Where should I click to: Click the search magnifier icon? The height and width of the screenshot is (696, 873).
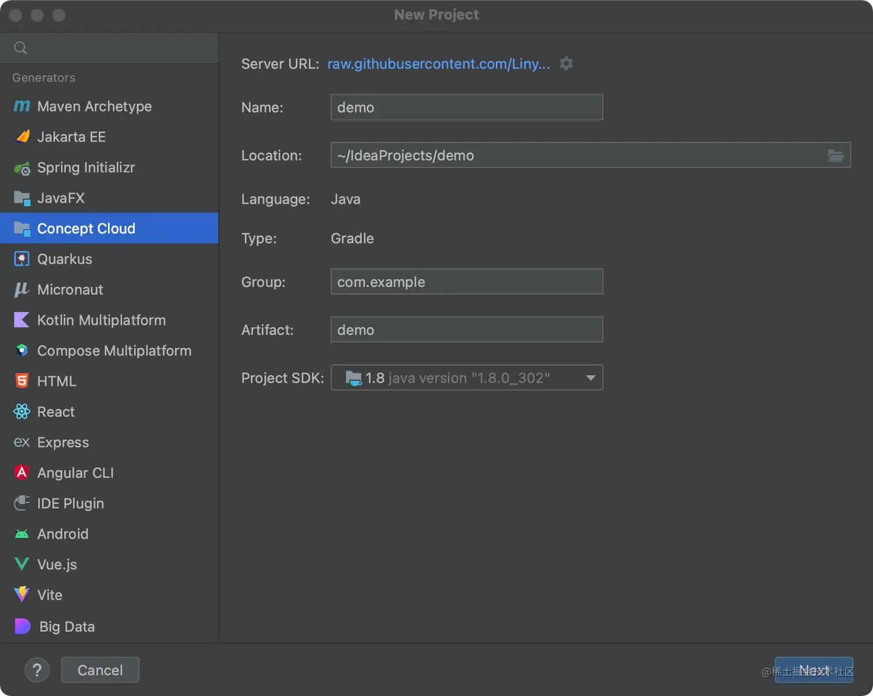[21, 48]
